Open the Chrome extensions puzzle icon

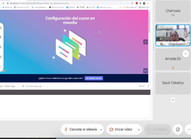[x=140, y=3]
